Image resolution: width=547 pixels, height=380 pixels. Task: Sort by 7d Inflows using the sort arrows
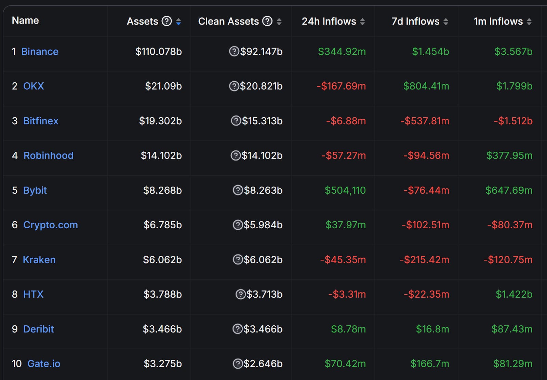pos(446,22)
